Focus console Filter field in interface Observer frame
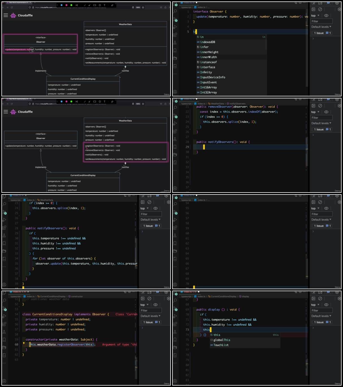This screenshot has height=387, width=343. click(x=322, y=21)
